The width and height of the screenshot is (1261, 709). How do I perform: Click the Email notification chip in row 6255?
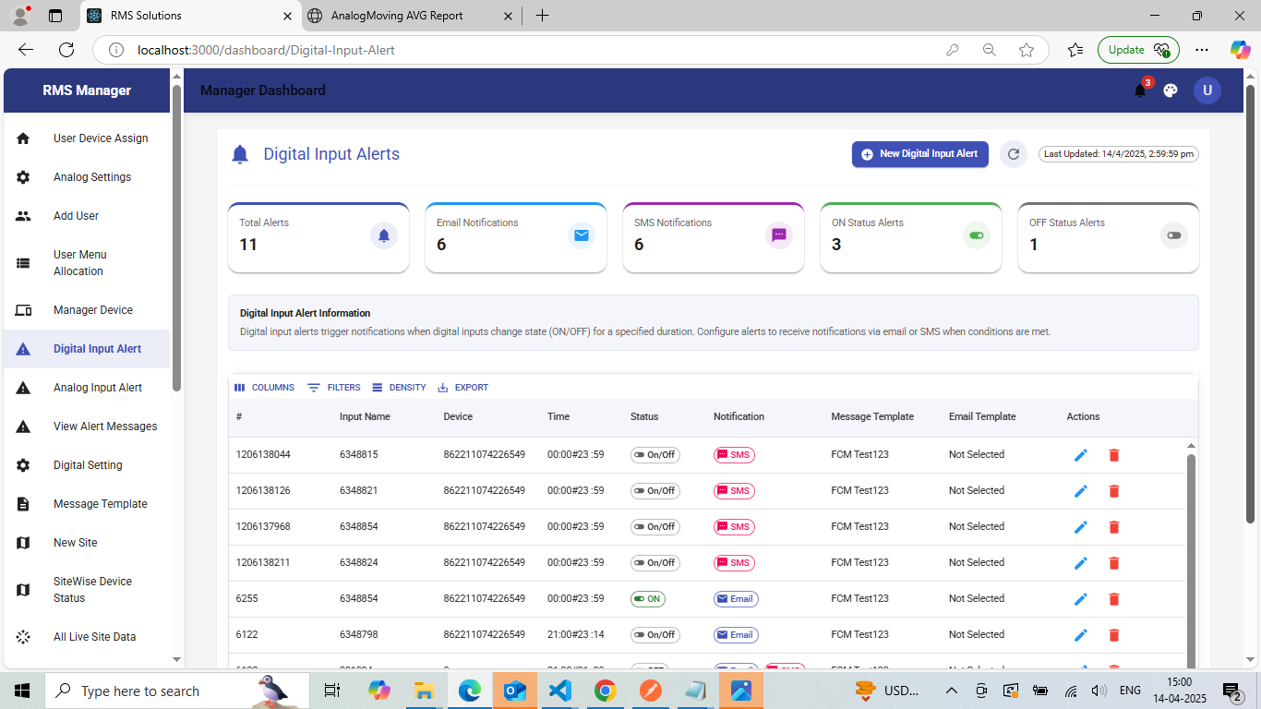(x=736, y=599)
